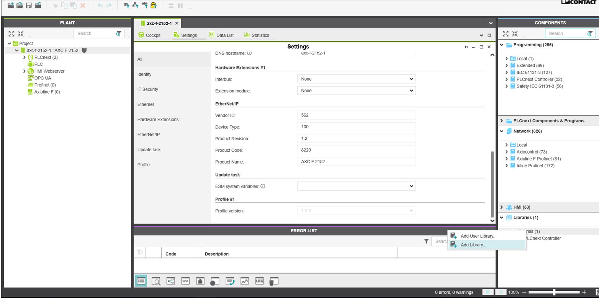
Task: Show Identity settings category
Action: point(144,74)
